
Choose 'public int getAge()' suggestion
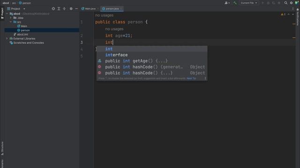pyautogui.click(x=152, y=61)
